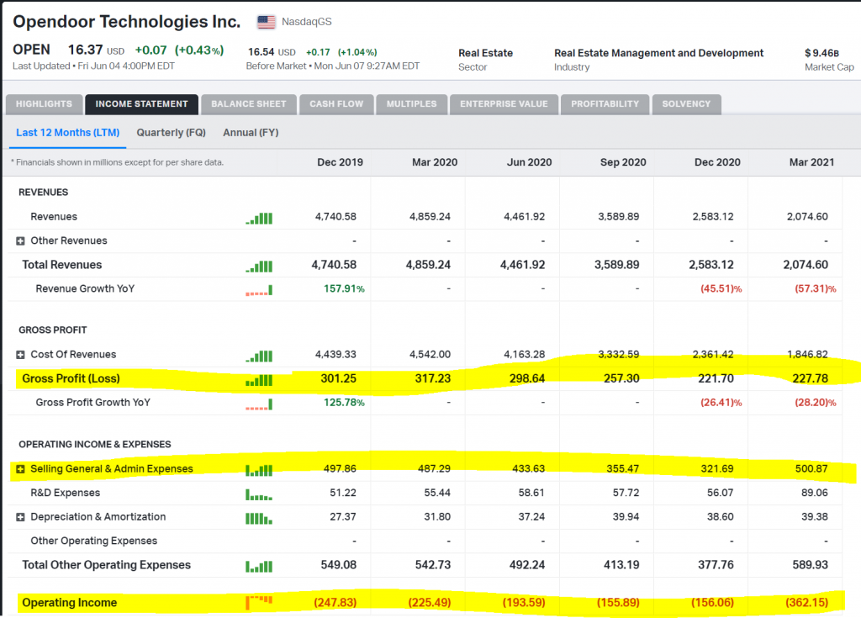Click the Revenue Growth YoY sparkline icon
This screenshot has height=618, width=861.
coord(259,291)
